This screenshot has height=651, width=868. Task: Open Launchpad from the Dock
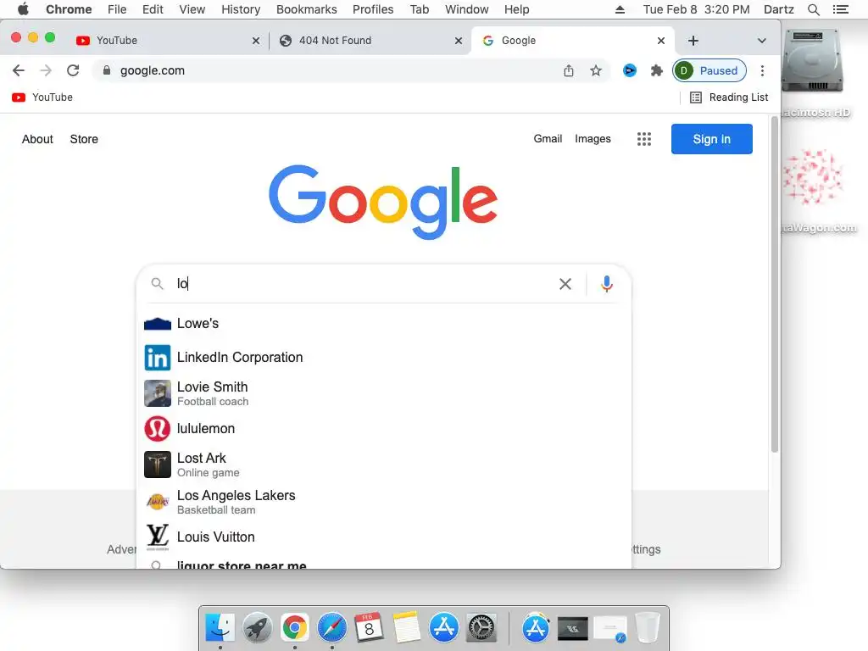coord(258,627)
